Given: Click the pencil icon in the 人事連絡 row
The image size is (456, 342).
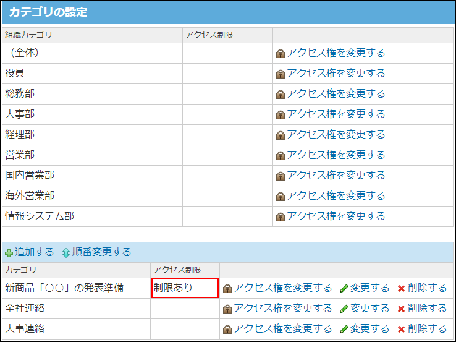Looking at the screenshot, I should click(344, 329).
